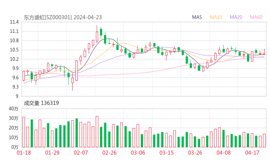Click the 9.6 price axis label
This screenshot has width=270, height=161.
[15, 78]
